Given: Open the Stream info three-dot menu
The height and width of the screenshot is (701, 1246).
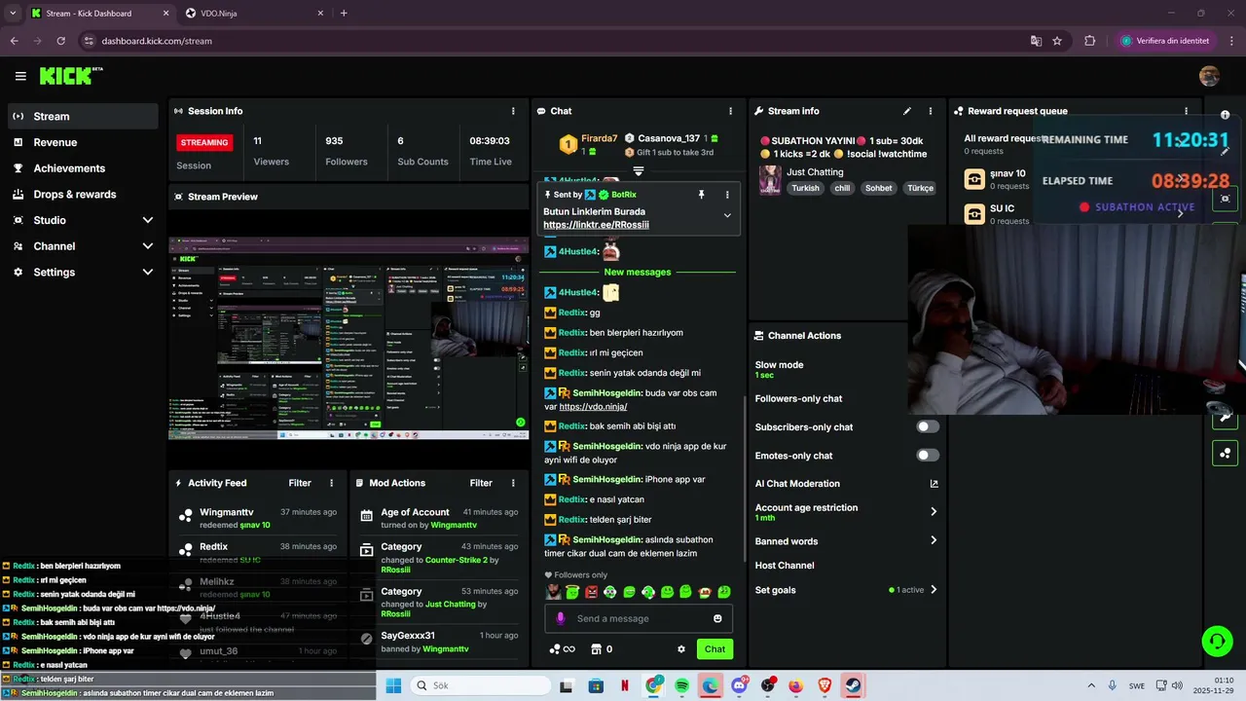Looking at the screenshot, I should point(930,111).
